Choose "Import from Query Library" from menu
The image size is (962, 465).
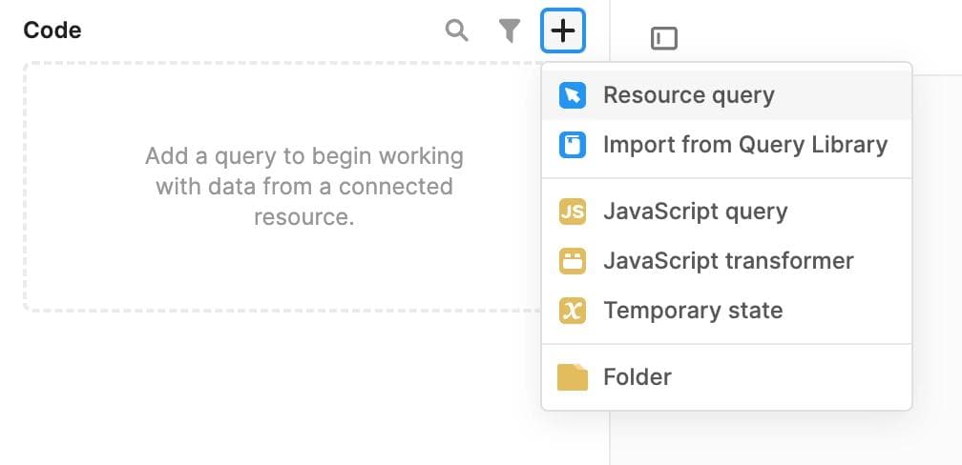(x=744, y=145)
